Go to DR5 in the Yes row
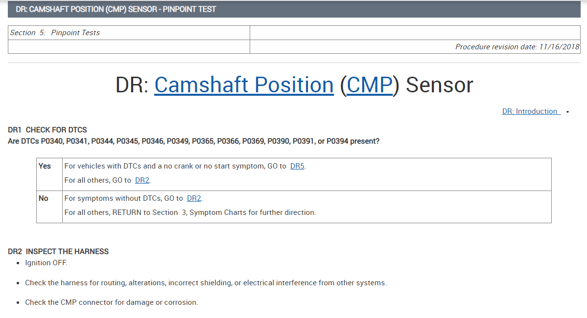 [297, 166]
